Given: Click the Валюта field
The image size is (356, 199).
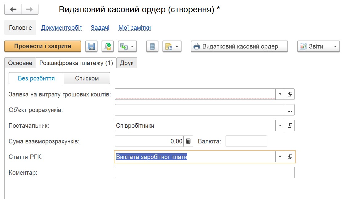Looking at the screenshot, I should (246, 141).
